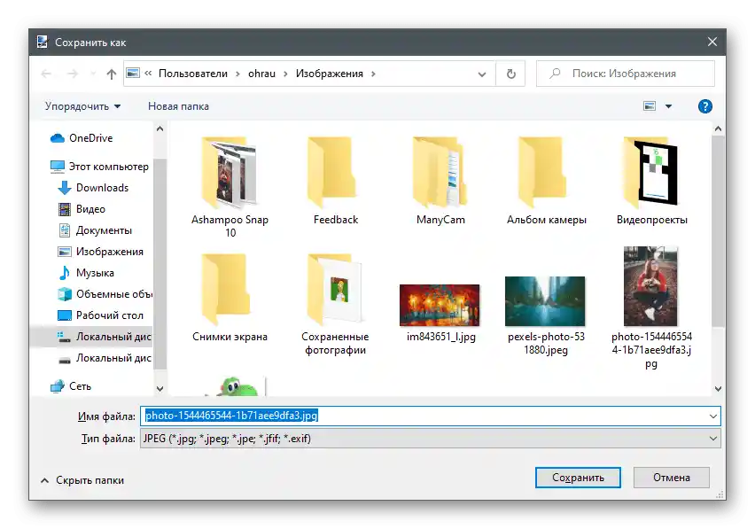Go back with the left arrow

point(47,74)
